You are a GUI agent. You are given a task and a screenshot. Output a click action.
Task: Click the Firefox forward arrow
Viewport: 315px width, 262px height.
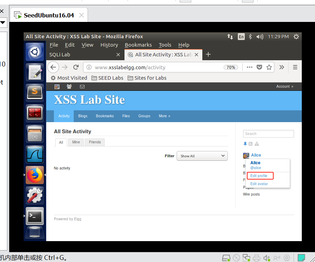pyautogui.click(x=65, y=67)
